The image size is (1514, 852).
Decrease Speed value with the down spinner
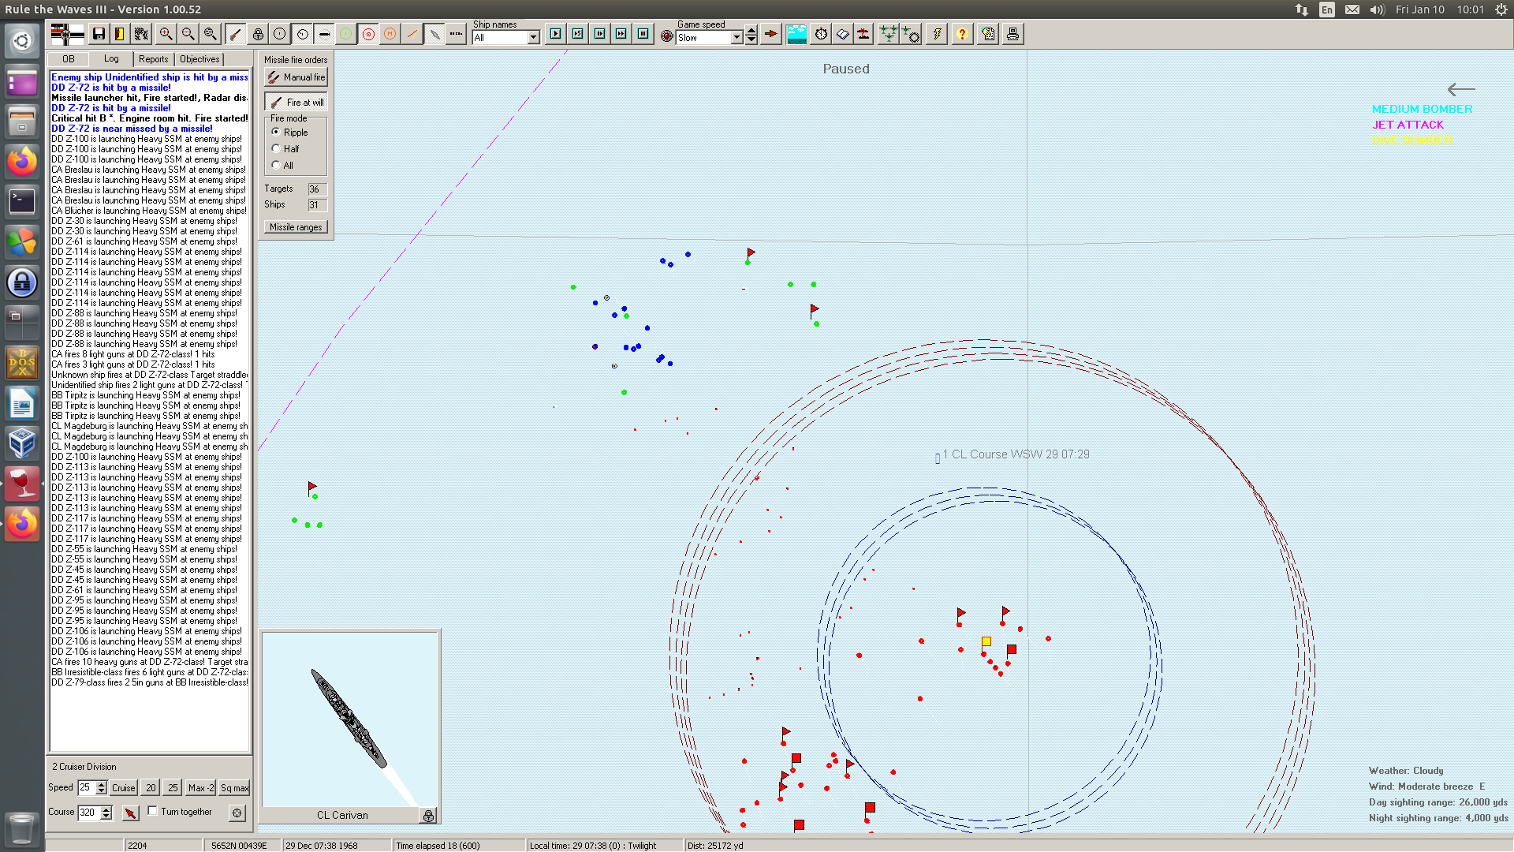tap(101, 790)
